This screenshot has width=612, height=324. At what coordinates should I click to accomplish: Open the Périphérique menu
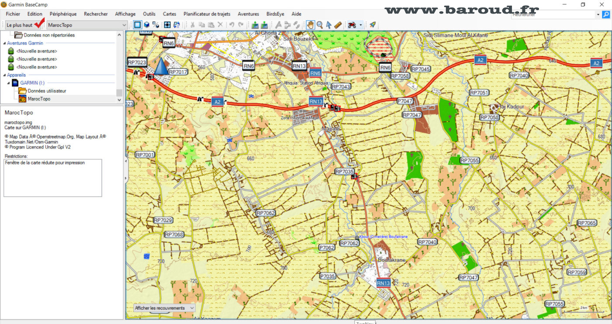click(63, 14)
